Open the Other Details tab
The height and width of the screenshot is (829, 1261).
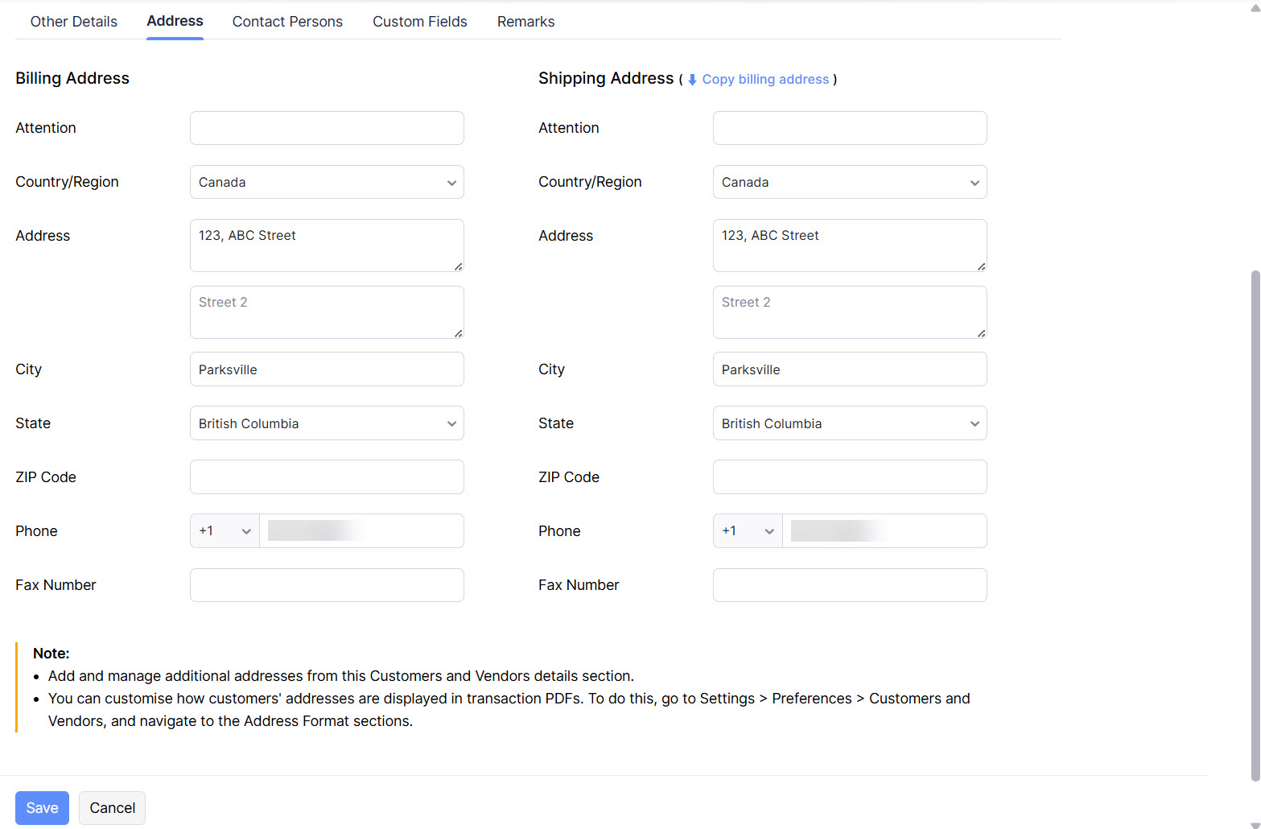(74, 22)
